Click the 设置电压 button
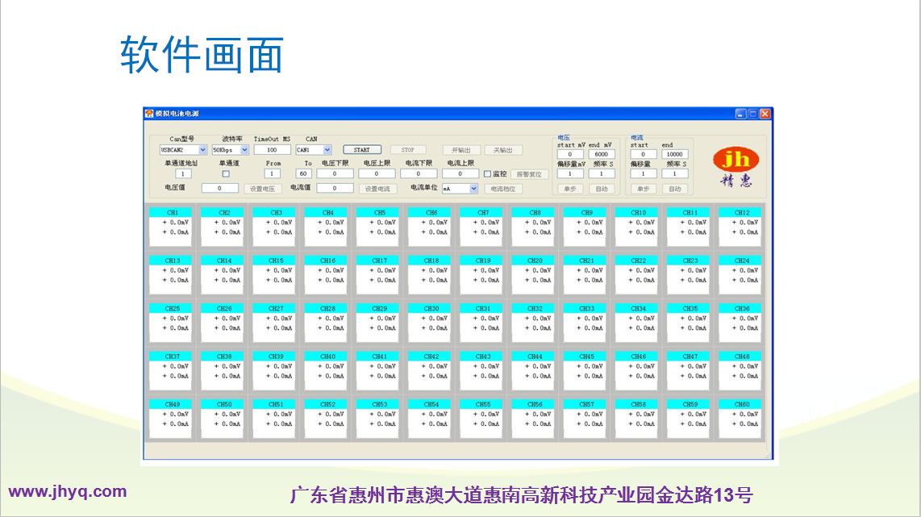Viewport: 921px width, 517px height. pos(264,189)
